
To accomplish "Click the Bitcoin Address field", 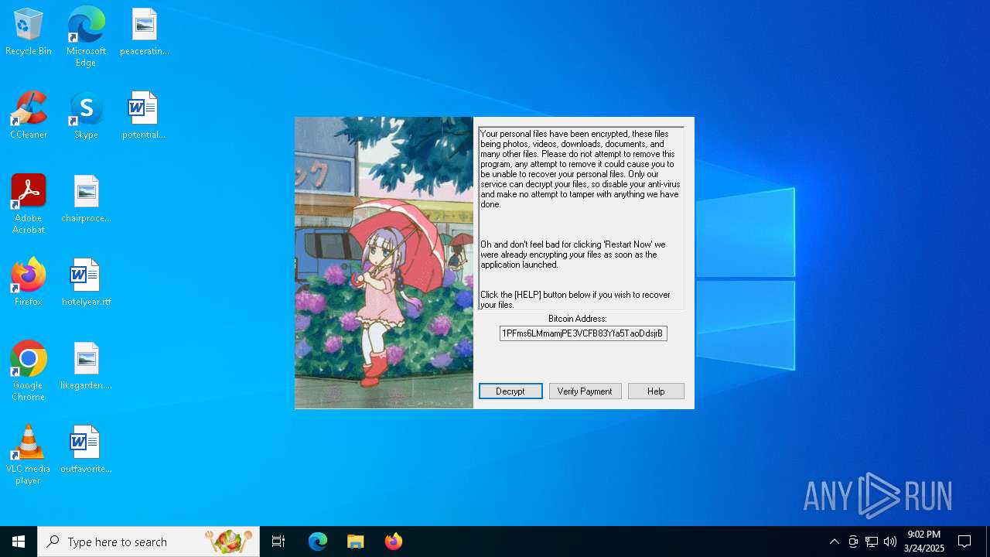I will coord(583,333).
